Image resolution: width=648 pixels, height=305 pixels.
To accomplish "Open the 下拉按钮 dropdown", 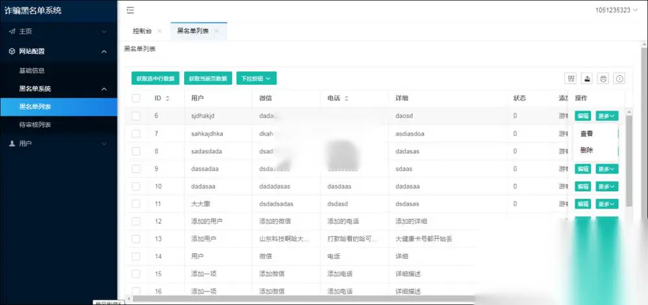I will [256, 78].
